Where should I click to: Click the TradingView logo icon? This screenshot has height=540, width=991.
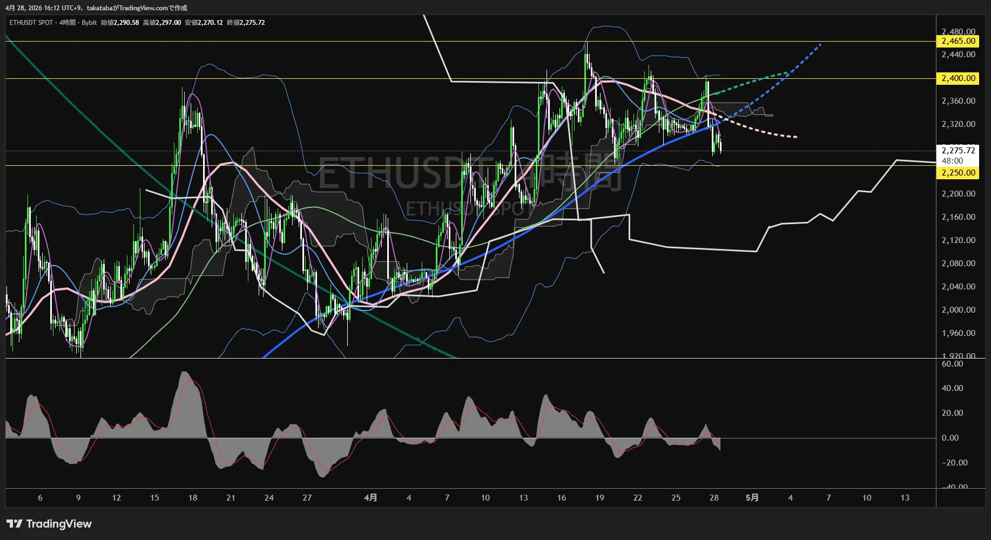(15, 524)
